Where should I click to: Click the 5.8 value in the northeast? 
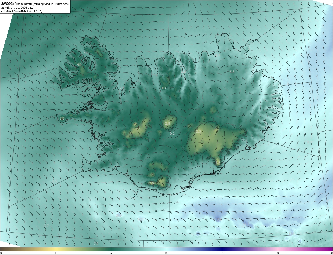pyautogui.click(x=232, y=72)
